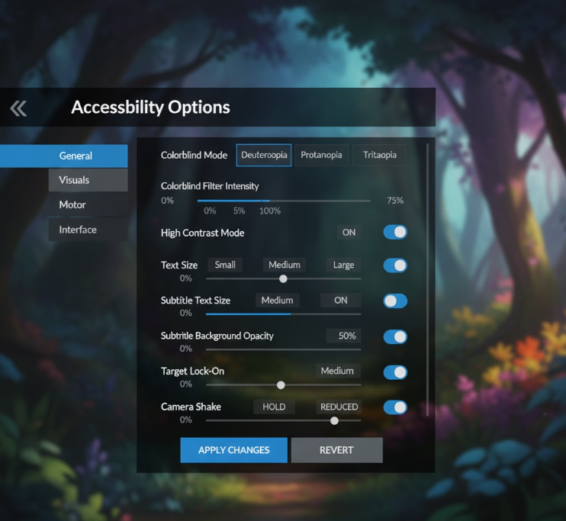Toggle the Camera Shake switch
Image resolution: width=566 pixels, height=521 pixels.
tap(394, 407)
